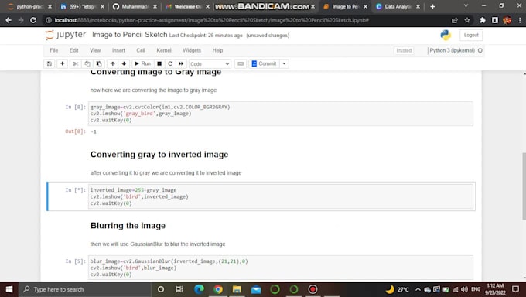
Task: Open the Cell menu
Action: [x=141, y=50]
